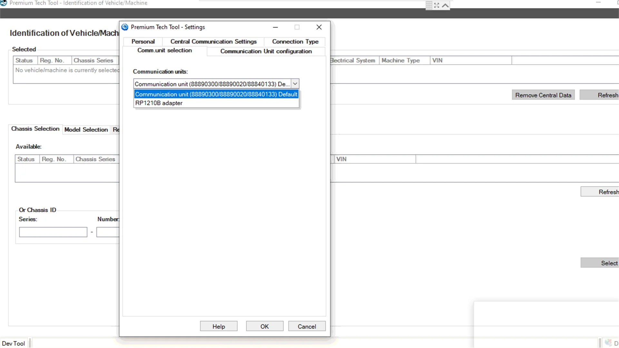Click 'No vehicle/machine is currently selected' row
619x348 pixels.
pos(67,70)
